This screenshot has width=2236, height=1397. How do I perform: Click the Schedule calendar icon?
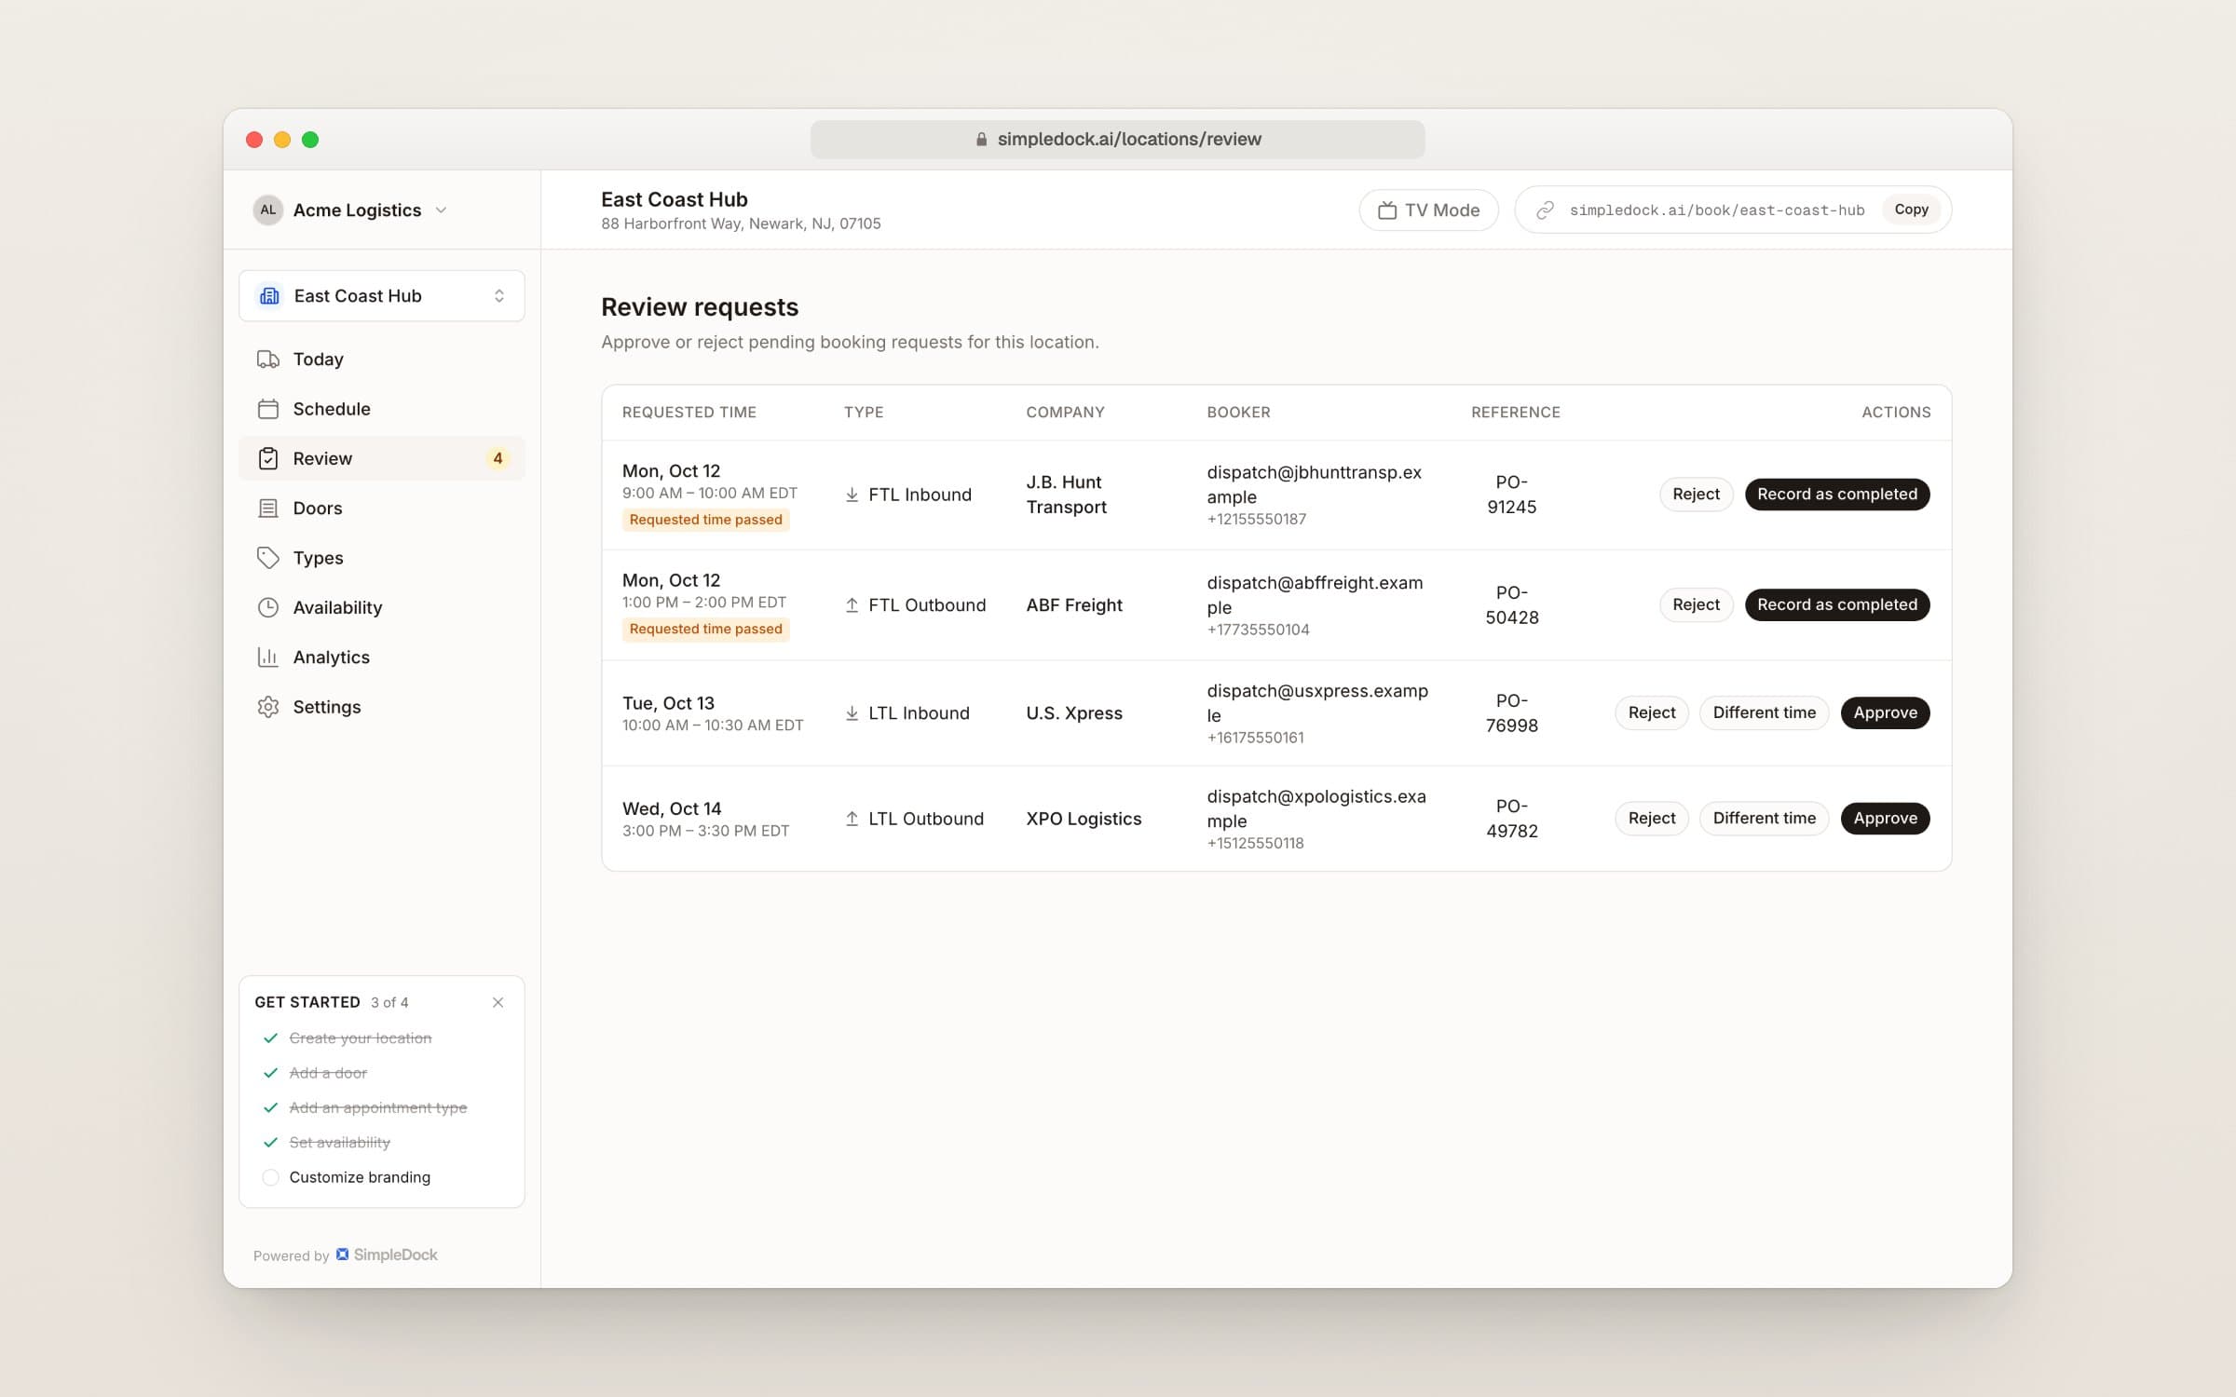pyautogui.click(x=268, y=409)
